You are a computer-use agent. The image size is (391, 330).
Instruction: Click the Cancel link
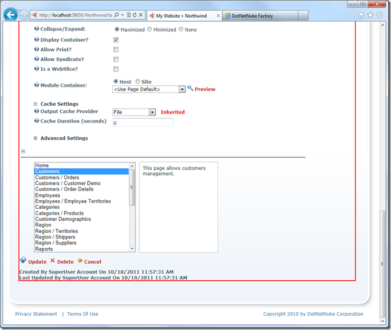tap(93, 262)
